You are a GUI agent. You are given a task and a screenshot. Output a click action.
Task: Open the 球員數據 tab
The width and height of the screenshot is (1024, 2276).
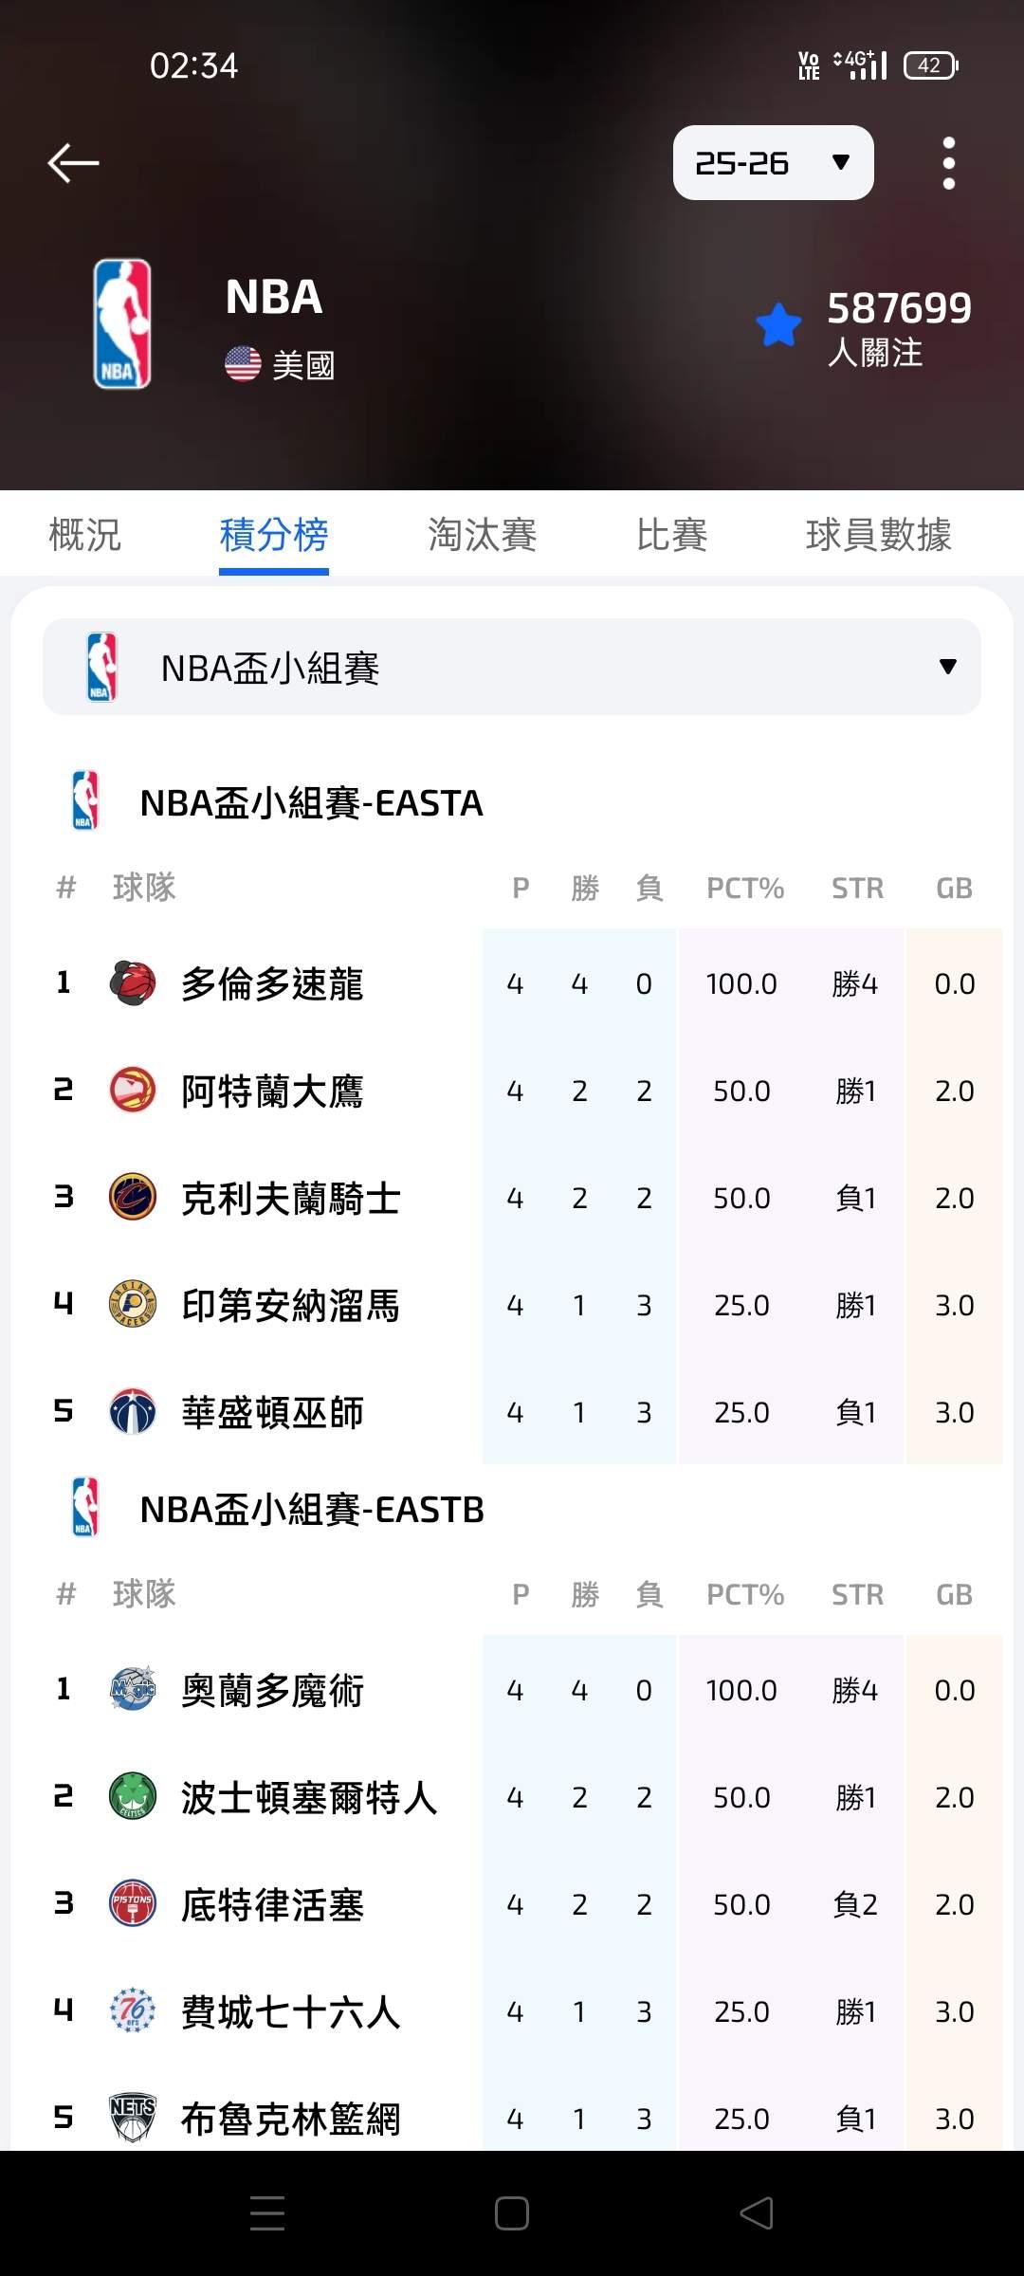(878, 535)
